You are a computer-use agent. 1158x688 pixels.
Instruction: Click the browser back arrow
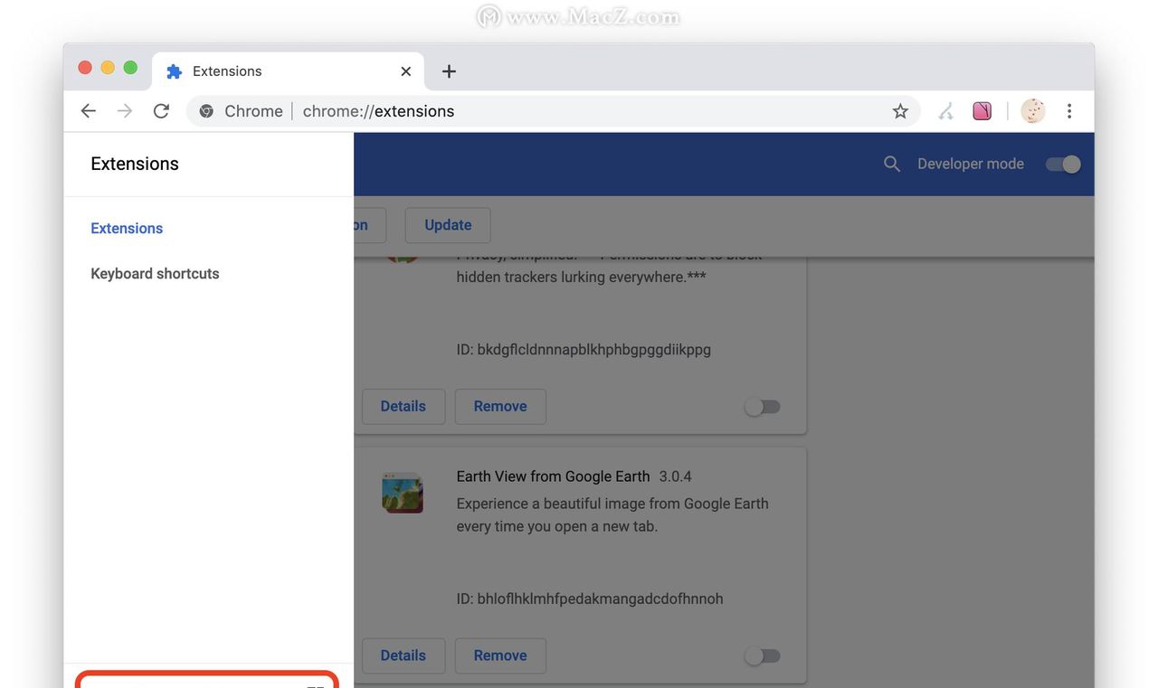(x=88, y=111)
